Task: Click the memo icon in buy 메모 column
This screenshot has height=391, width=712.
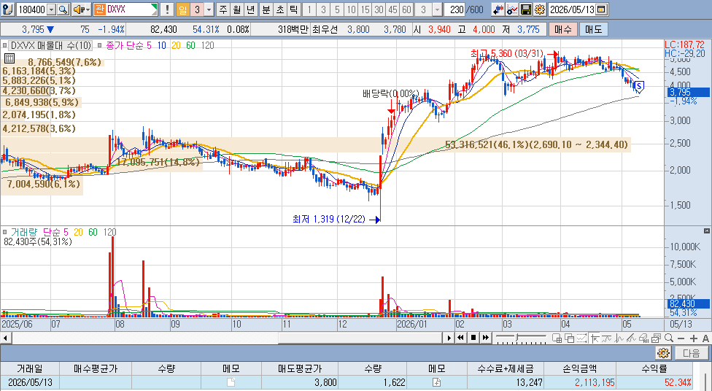Action: point(231,382)
